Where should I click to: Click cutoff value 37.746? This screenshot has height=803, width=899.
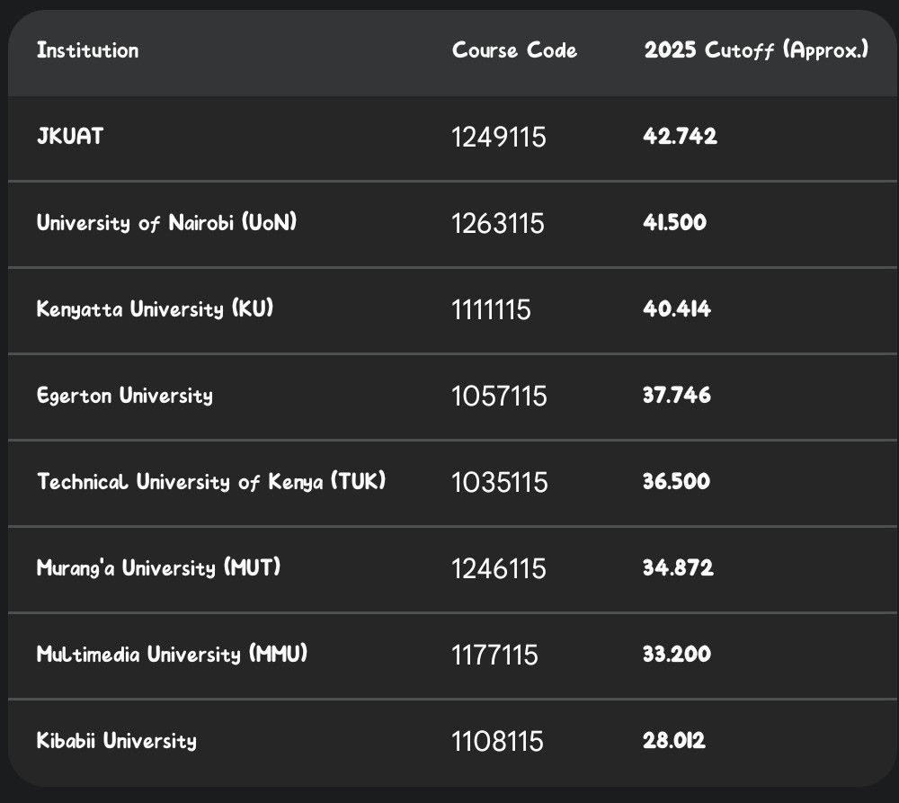click(x=677, y=395)
